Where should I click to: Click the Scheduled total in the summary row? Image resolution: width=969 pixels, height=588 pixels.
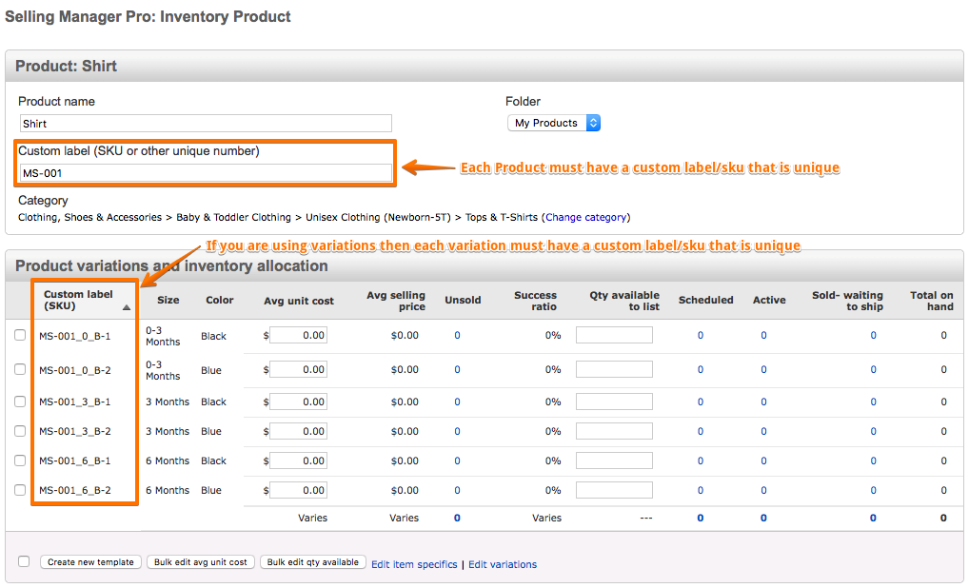point(701,518)
